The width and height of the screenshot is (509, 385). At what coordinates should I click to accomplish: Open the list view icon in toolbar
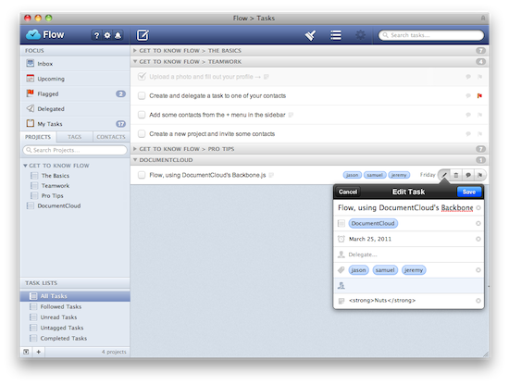(x=336, y=35)
